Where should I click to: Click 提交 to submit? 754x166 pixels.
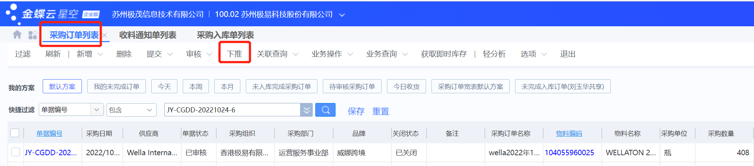coord(154,54)
